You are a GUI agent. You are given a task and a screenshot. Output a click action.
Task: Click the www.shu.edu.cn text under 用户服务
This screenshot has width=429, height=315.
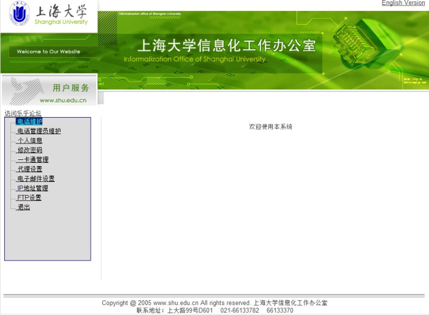(x=63, y=101)
